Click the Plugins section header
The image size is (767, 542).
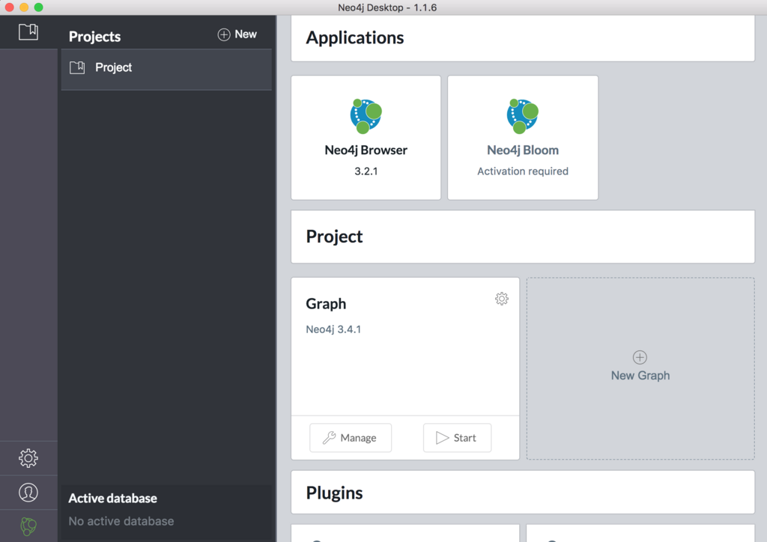pyautogui.click(x=523, y=492)
